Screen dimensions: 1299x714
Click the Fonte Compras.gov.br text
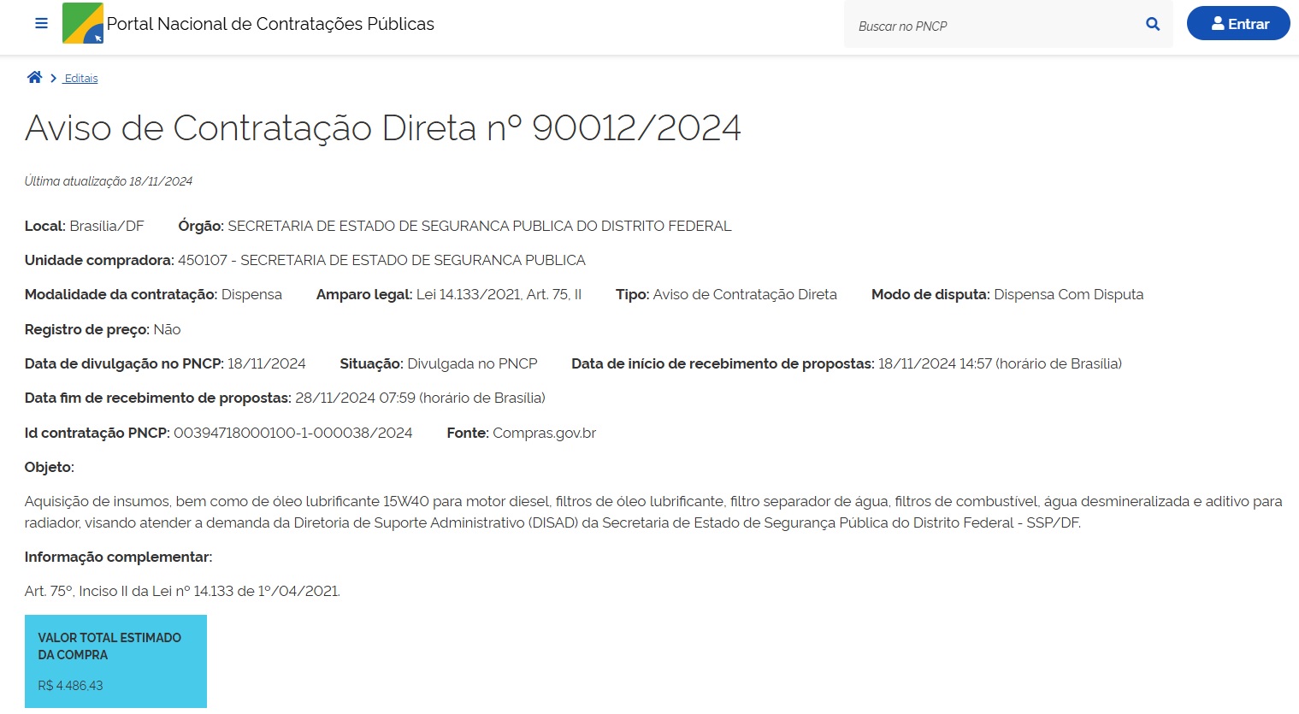coord(544,433)
